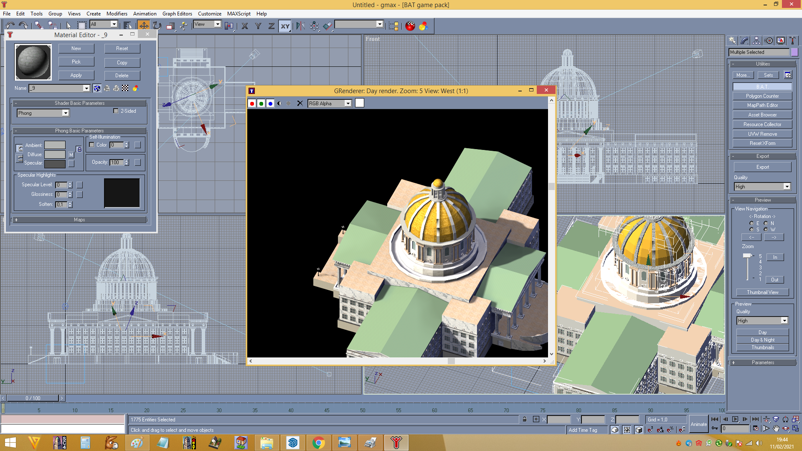Open the Hierarchy command panel tab
The height and width of the screenshot is (451, 802).
pyautogui.click(x=756, y=41)
